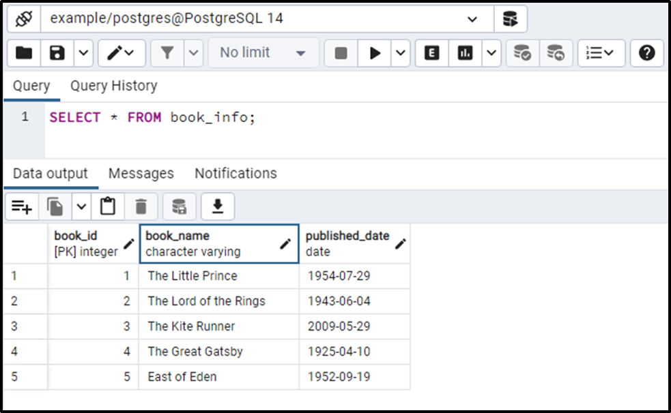
Task: Rollback the current transaction
Action: pos(556,53)
